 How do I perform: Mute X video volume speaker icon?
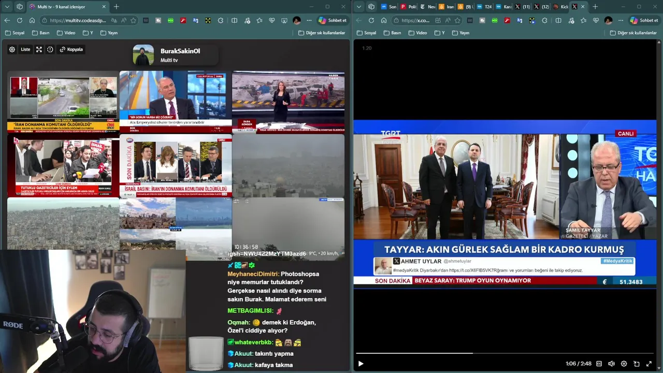coord(611,364)
